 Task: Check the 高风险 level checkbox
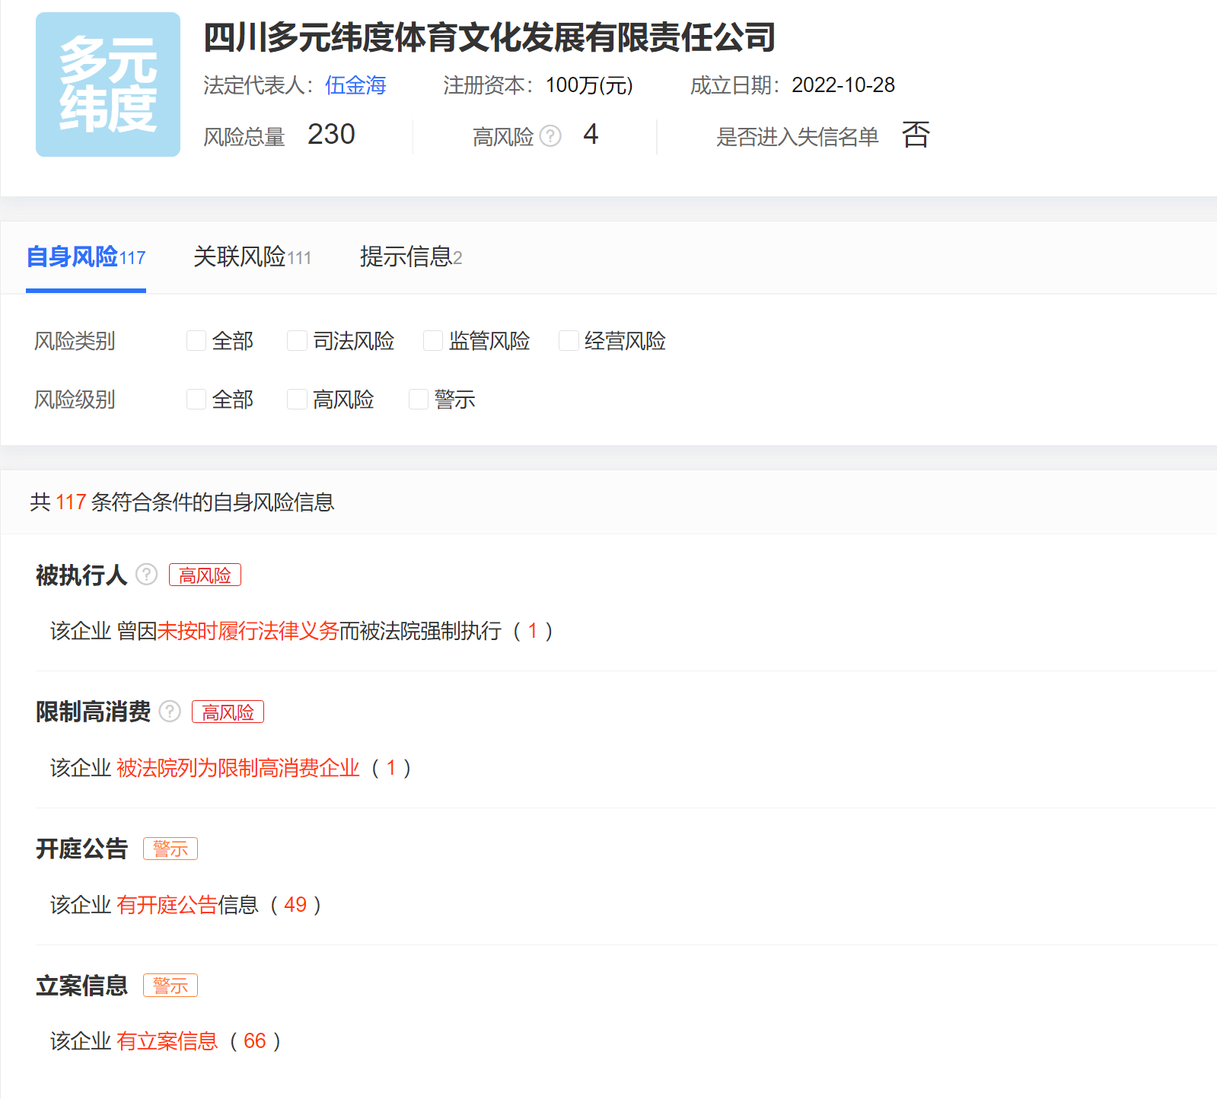tap(297, 400)
